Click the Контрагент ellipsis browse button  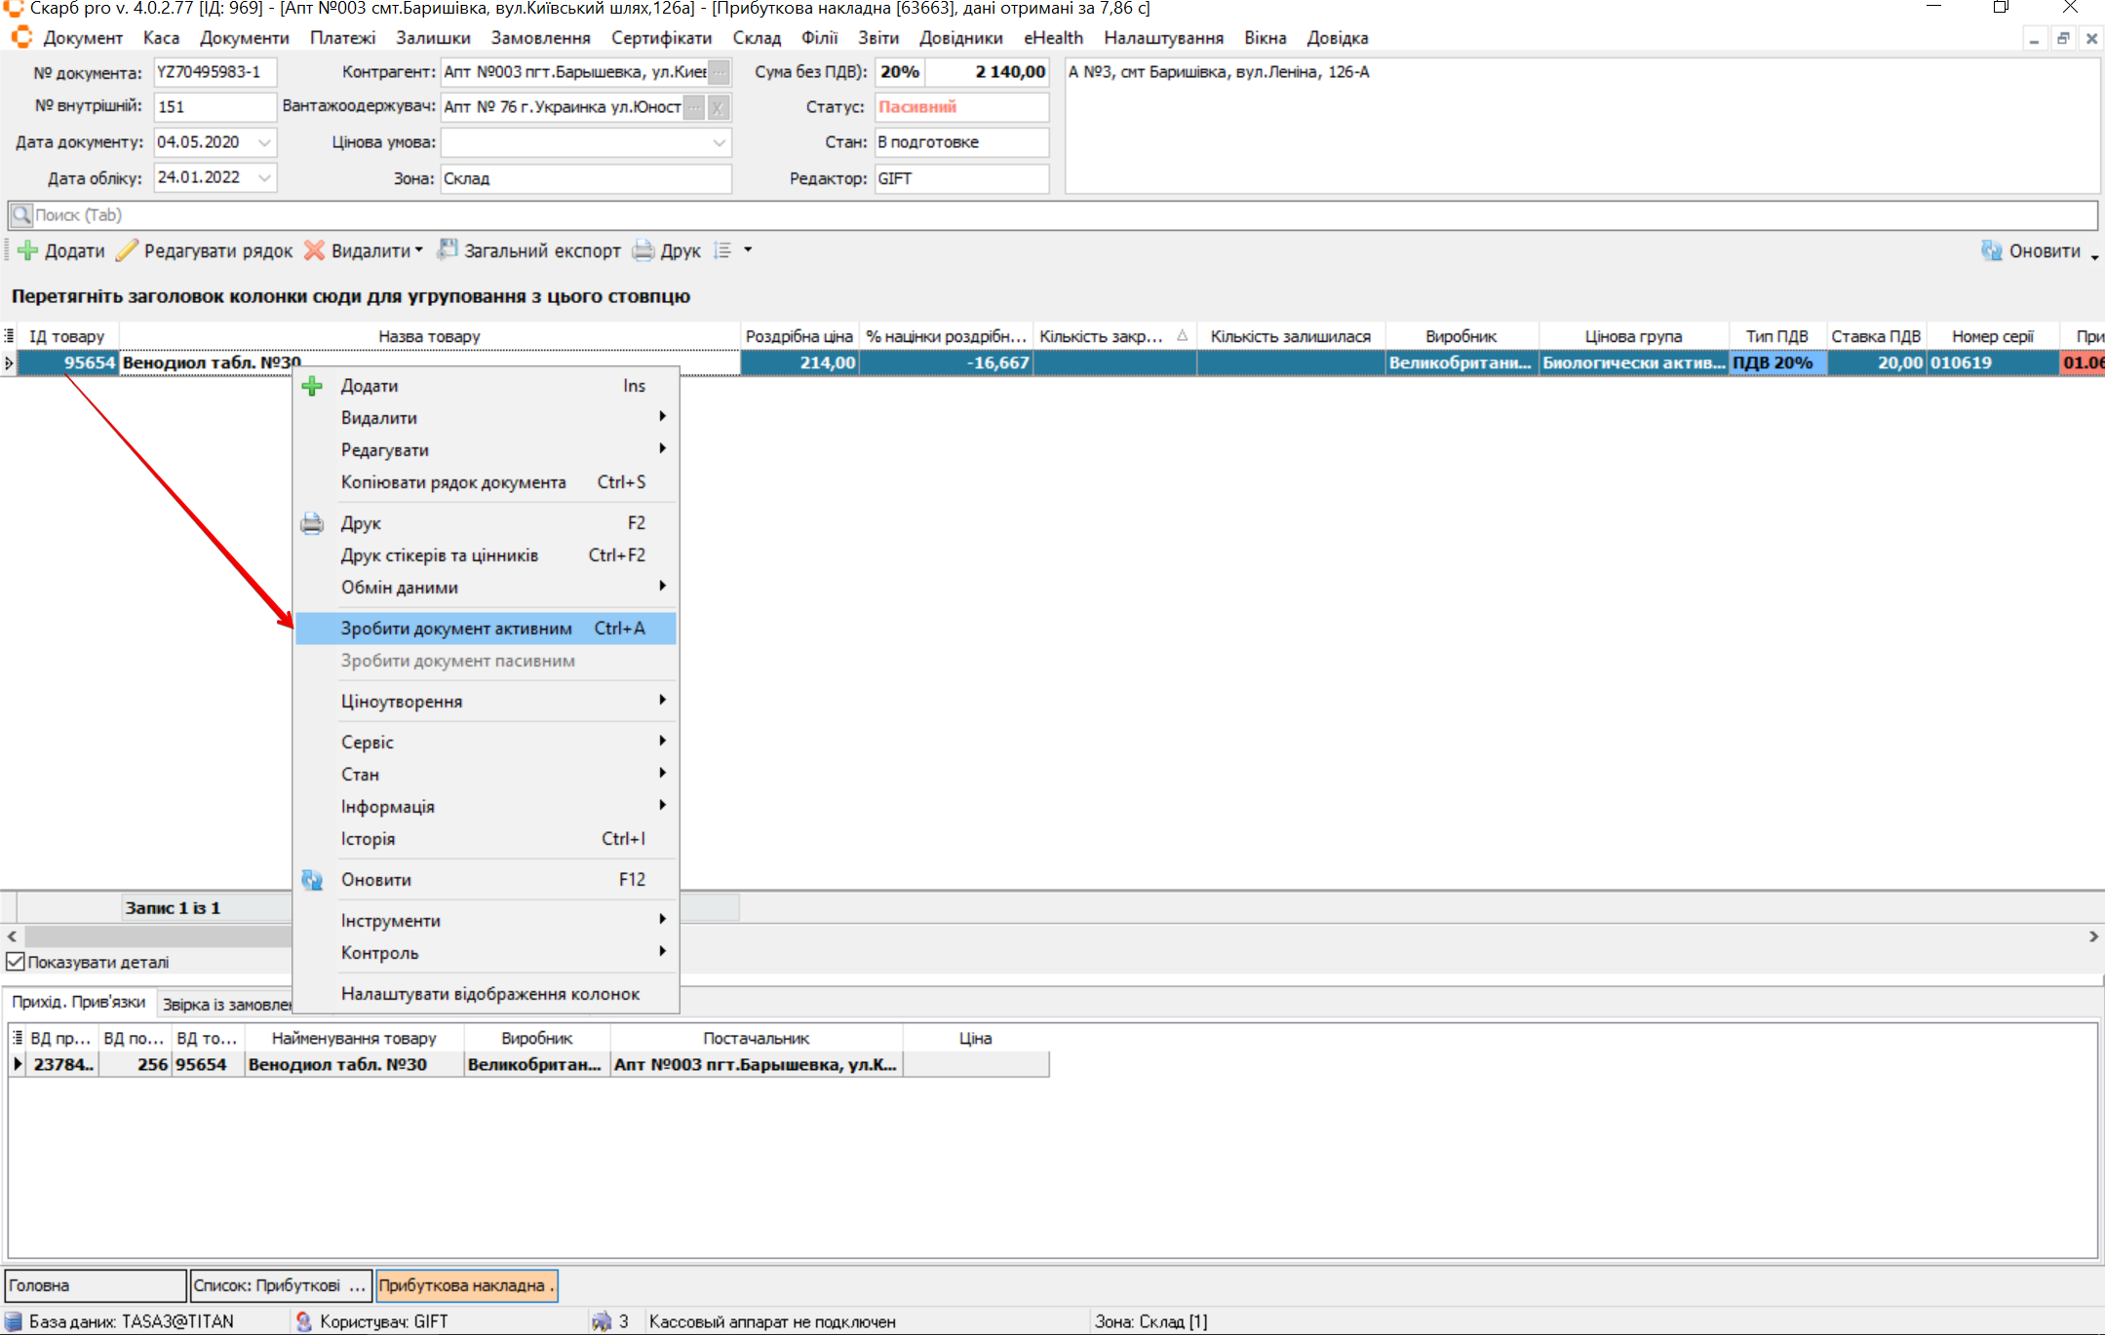point(719,72)
